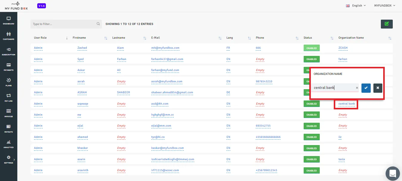402x181 pixels.
Task: Open Analytics from the sidebar
Action: [x=9, y=144]
